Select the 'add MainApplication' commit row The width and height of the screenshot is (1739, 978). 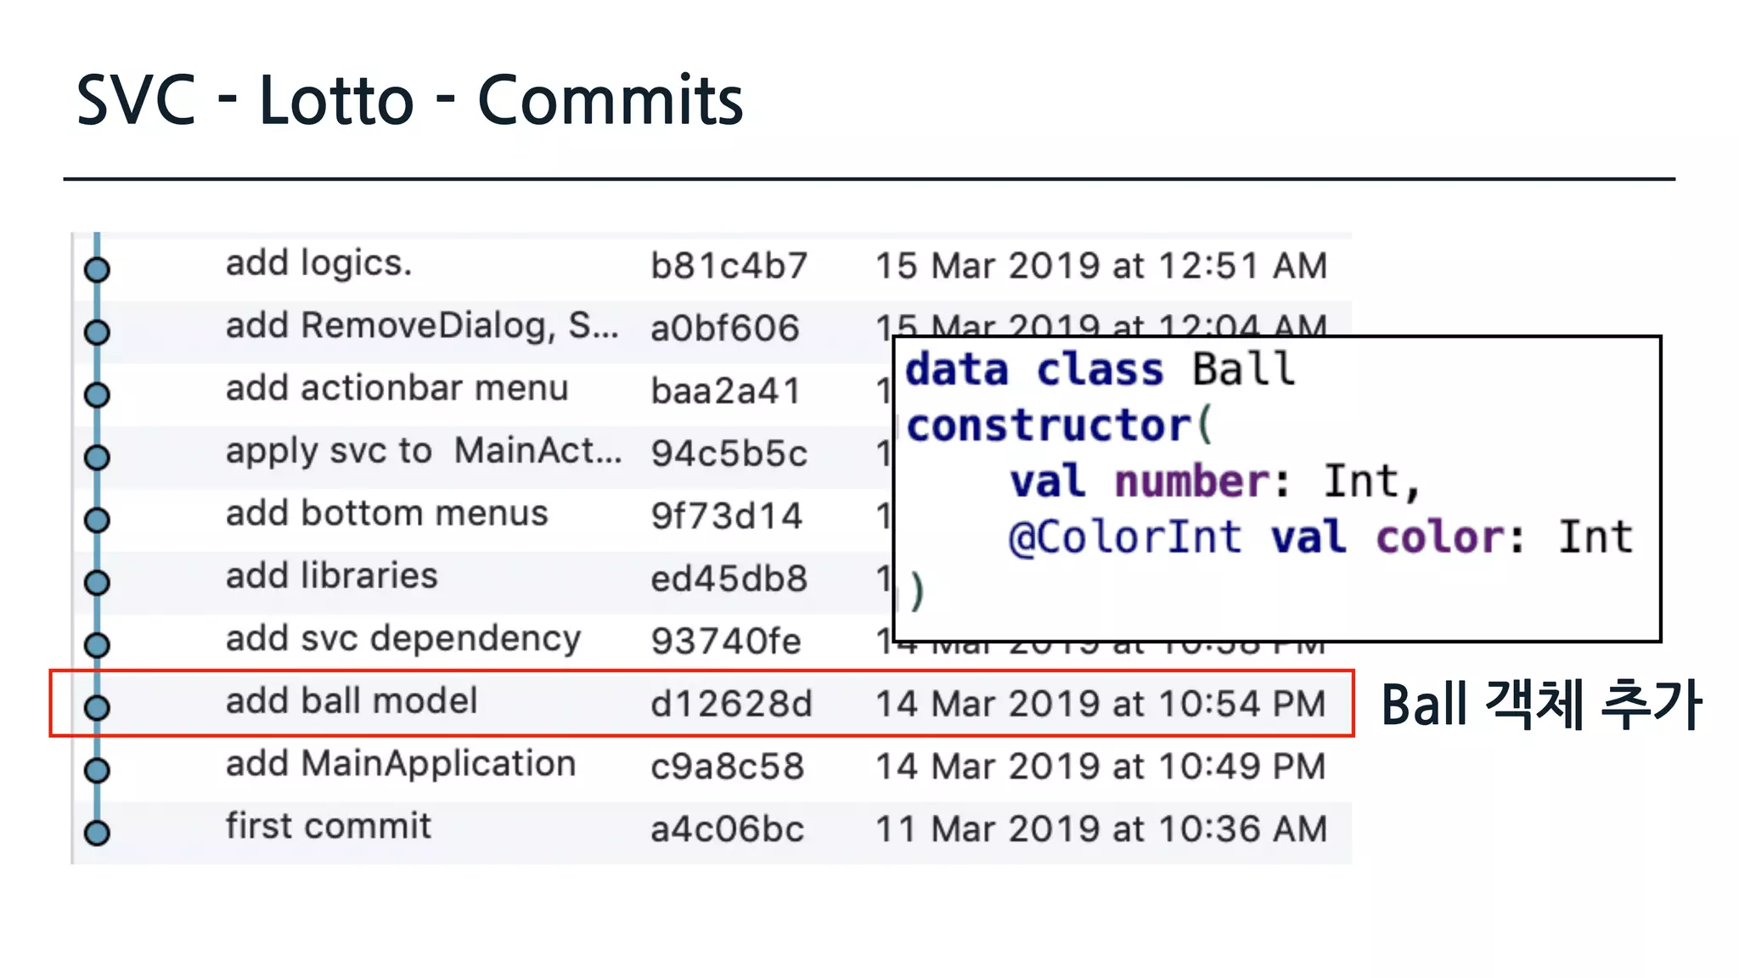click(401, 764)
